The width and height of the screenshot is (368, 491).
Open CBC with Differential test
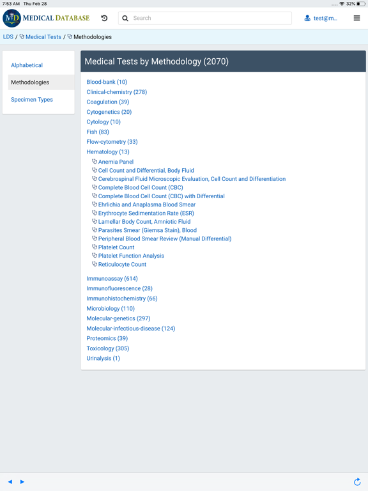coord(162,196)
